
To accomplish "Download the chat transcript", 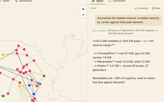I will [141, 8].
